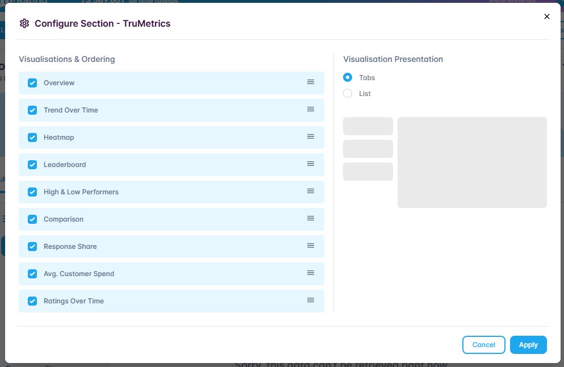Click the Heatmap label text
The height and width of the screenshot is (367, 564).
(59, 137)
